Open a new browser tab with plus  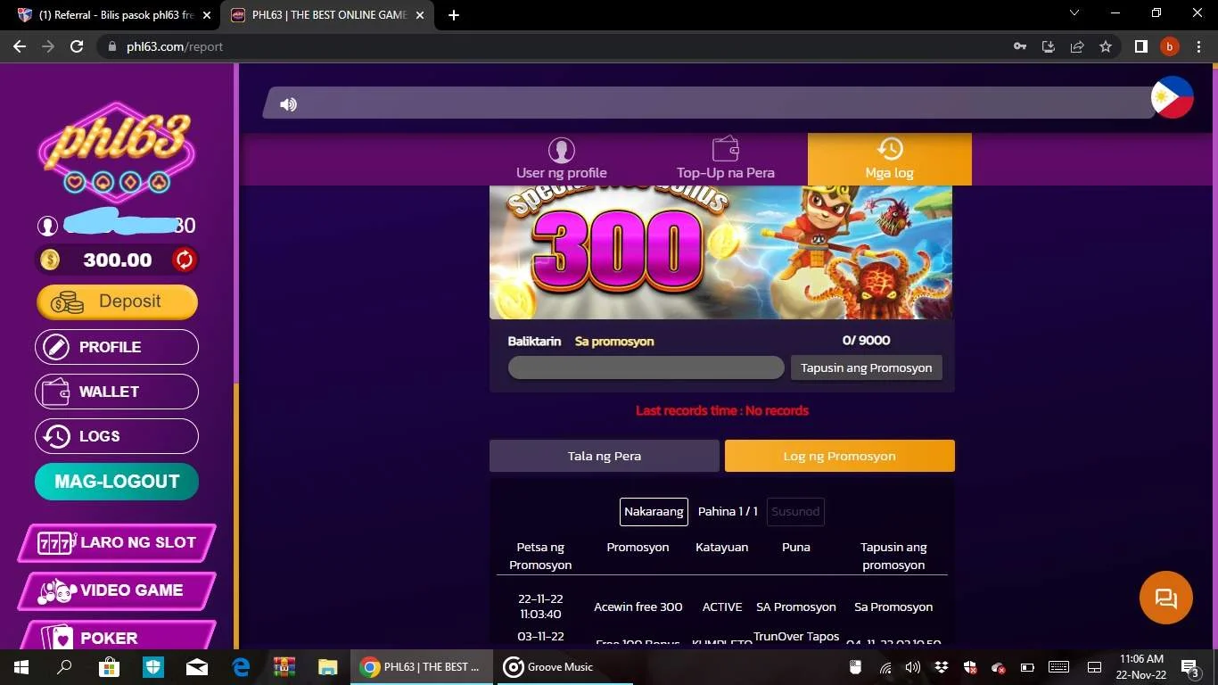pyautogui.click(x=454, y=15)
